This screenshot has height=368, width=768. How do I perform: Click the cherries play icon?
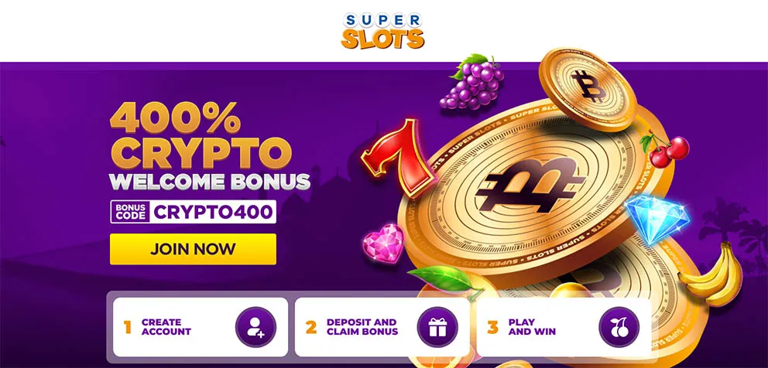tap(619, 327)
